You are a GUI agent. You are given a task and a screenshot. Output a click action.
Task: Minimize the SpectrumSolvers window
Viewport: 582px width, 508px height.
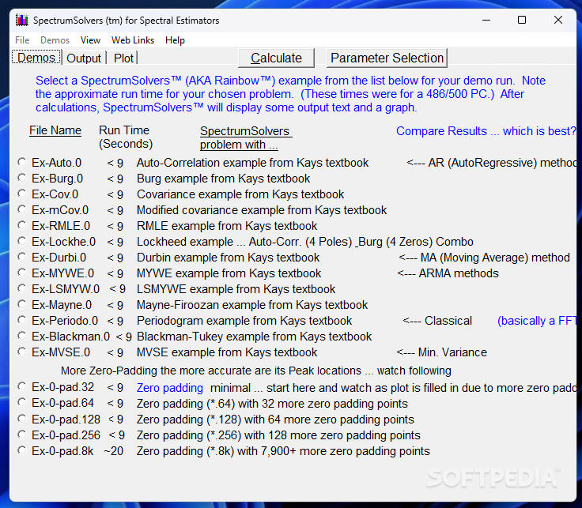pyautogui.click(x=486, y=20)
